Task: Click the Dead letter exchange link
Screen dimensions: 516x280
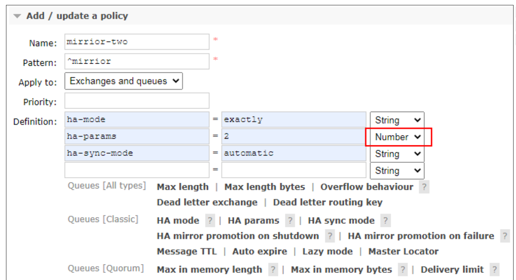Action: 207,203
